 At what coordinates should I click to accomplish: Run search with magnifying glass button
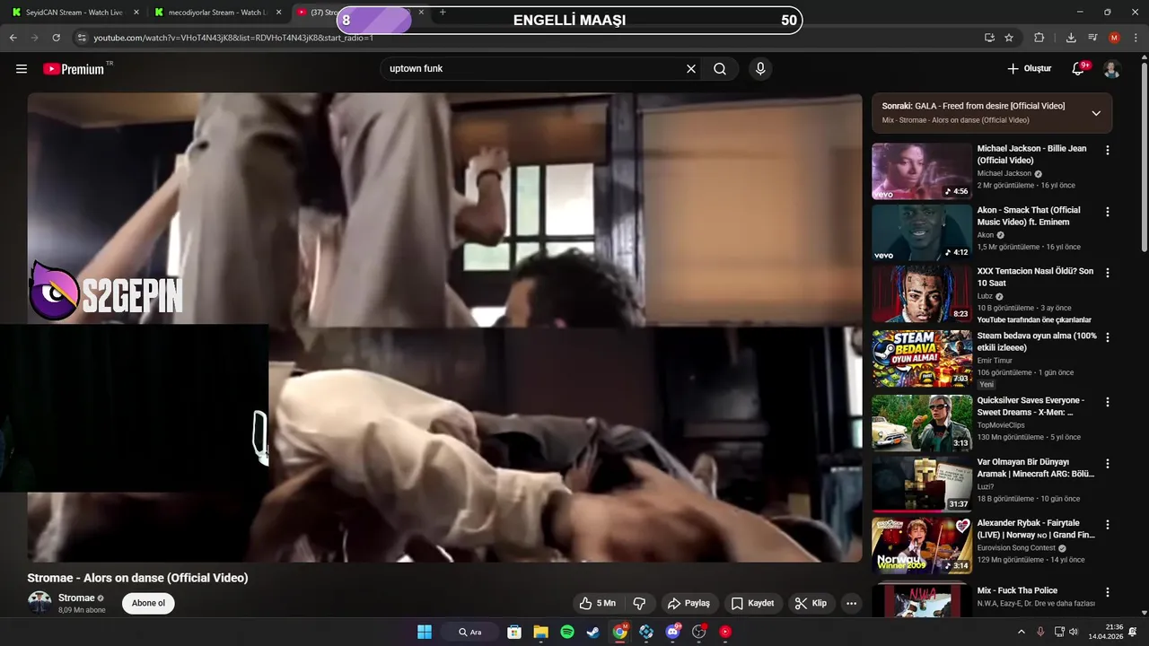[720, 69]
